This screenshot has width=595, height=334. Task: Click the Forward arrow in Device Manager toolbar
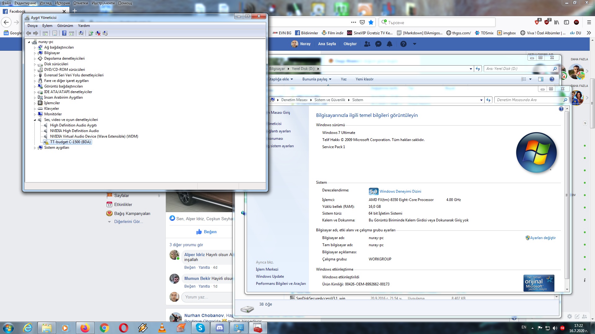coord(36,33)
